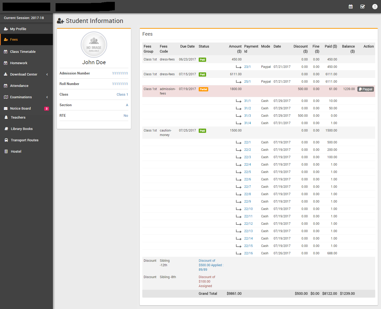This screenshot has width=381, height=309.
Task: Expand the Examinations submenu chevron
Action: click(x=47, y=97)
